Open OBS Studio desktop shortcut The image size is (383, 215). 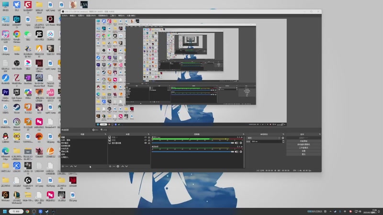point(17,65)
